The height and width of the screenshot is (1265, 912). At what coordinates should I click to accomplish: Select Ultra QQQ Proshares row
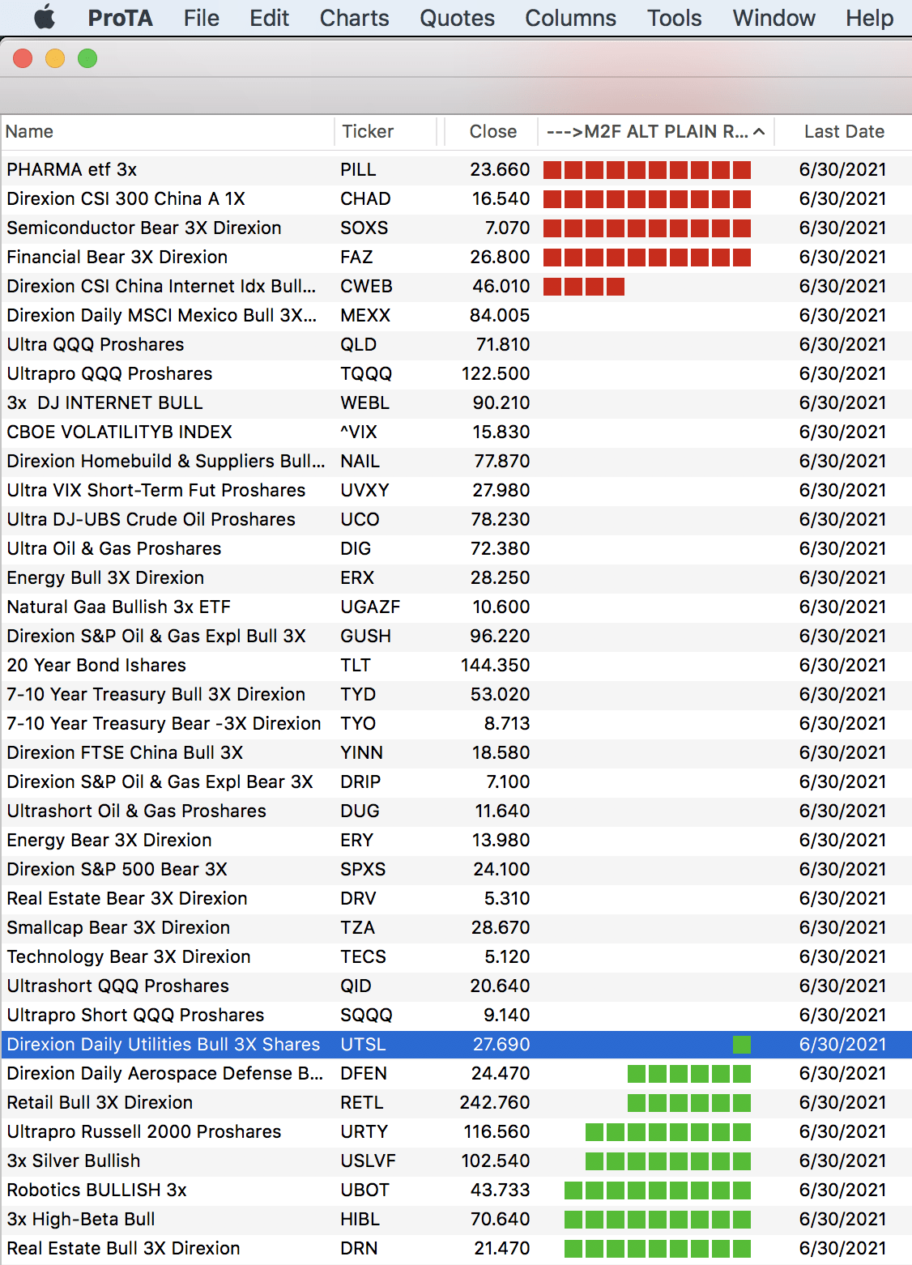(456, 344)
